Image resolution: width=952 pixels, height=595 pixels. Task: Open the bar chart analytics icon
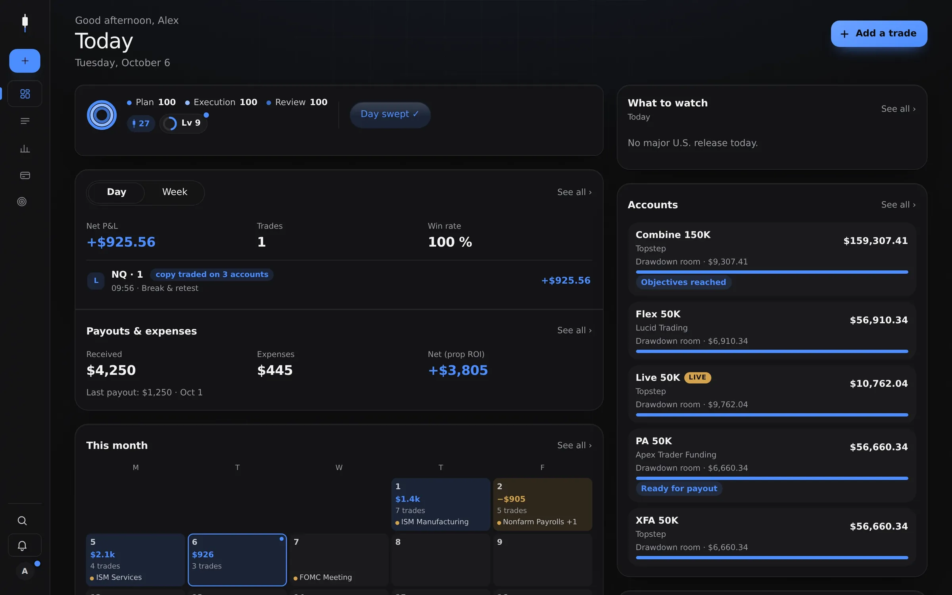click(x=25, y=149)
